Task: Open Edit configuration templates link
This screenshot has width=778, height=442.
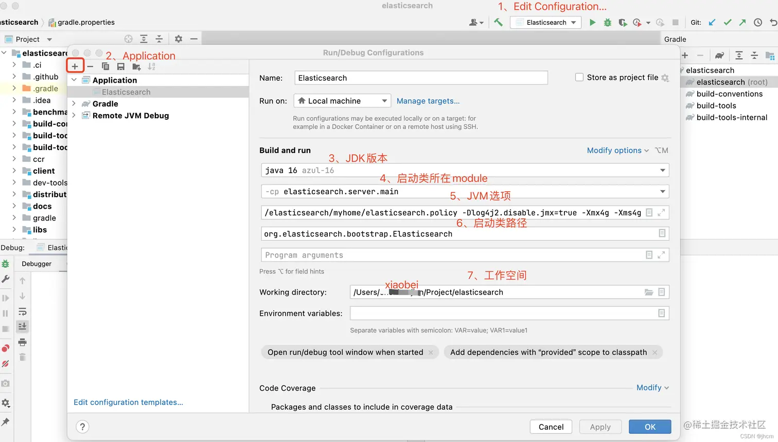Action: (x=128, y=402)
